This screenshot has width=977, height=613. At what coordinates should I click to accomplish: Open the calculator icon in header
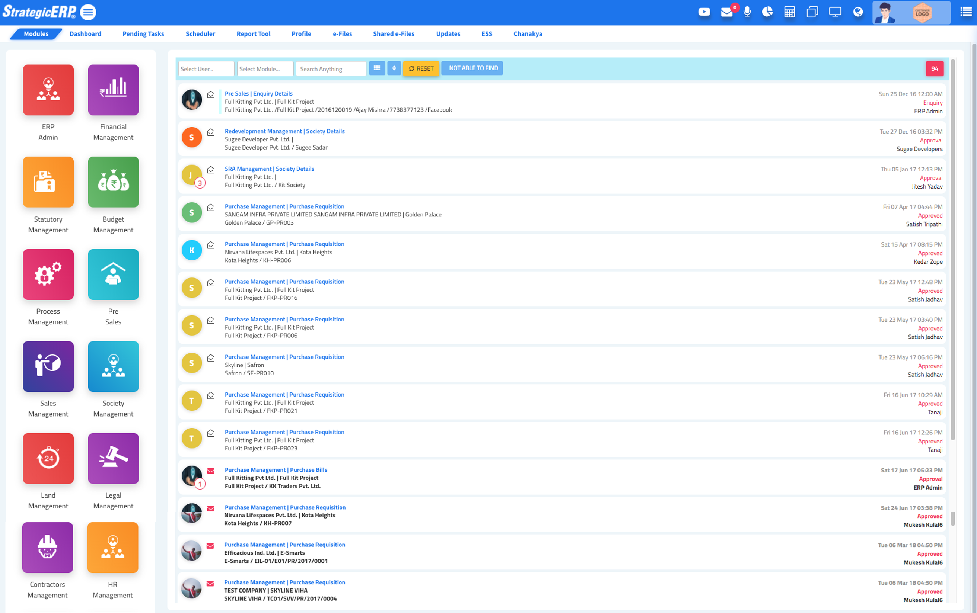click(x=789, y=12)
